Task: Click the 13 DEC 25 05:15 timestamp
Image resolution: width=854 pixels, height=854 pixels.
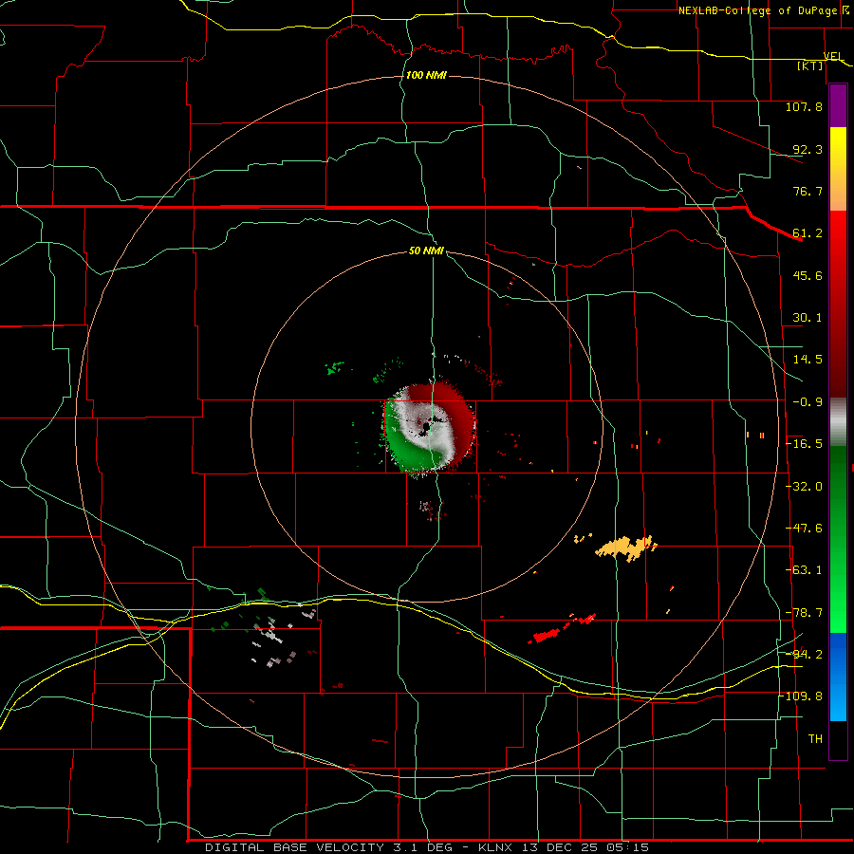Action: point(585,847)
